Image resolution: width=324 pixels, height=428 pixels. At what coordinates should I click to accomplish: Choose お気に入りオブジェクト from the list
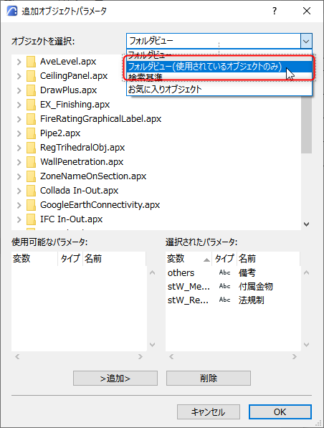tap(219, 90)
